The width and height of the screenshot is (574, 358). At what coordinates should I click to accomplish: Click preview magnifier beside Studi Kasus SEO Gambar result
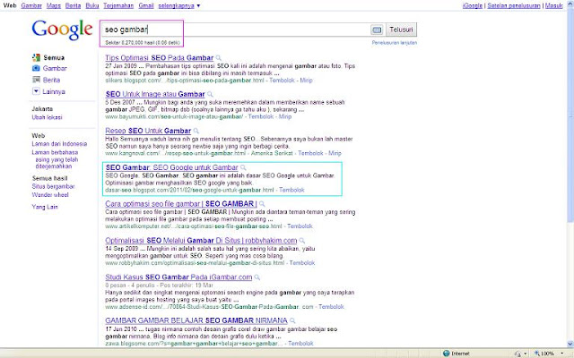257,277
